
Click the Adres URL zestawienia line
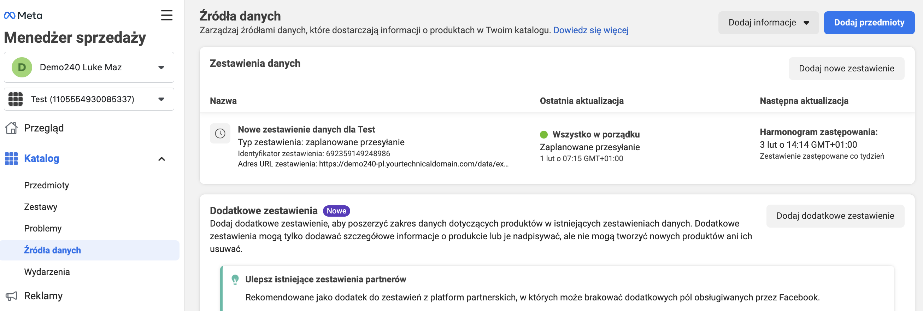click(x=373, y=164)
